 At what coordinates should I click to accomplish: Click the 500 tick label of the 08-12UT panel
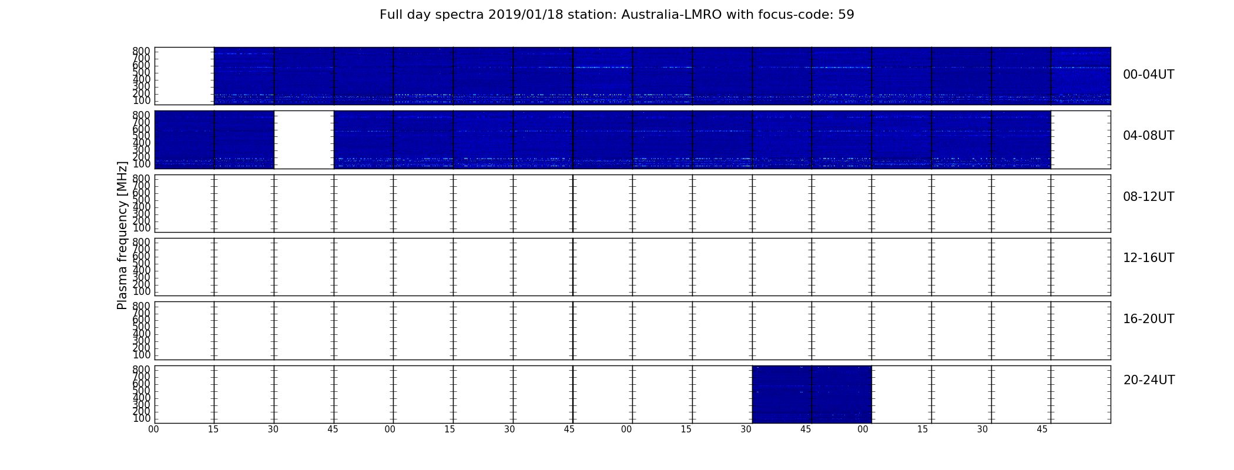pos(142,200)
